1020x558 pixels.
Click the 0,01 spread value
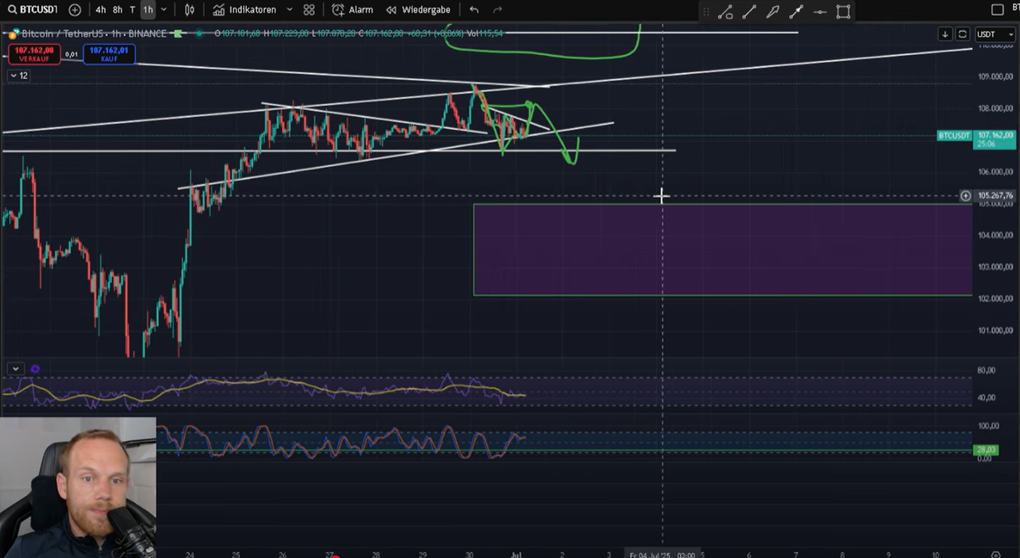pos(71,55)
